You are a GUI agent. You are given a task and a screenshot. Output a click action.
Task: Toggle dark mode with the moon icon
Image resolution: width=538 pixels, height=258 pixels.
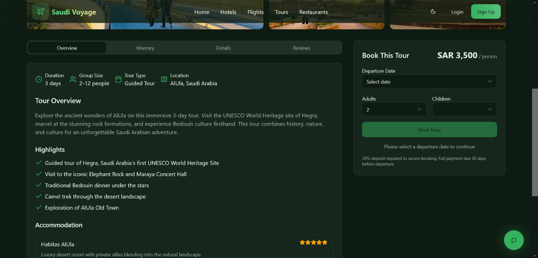[433, 12]
